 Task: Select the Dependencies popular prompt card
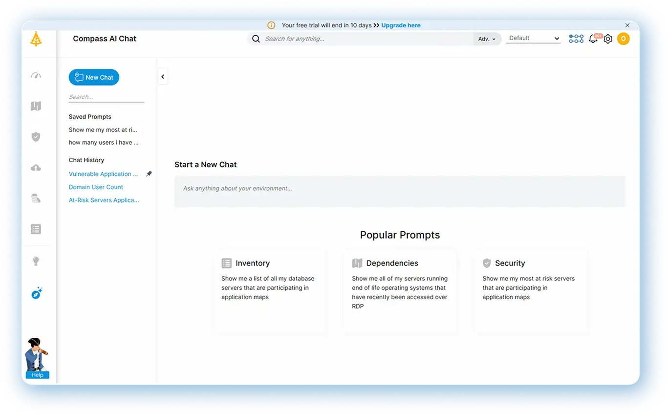click(x=400, y=291)
